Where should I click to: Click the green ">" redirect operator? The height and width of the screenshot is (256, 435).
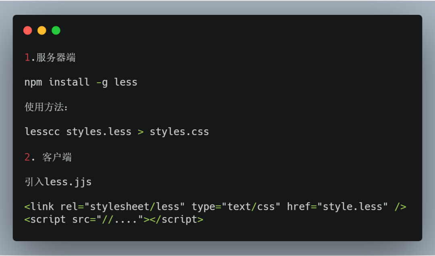point(141,132)
